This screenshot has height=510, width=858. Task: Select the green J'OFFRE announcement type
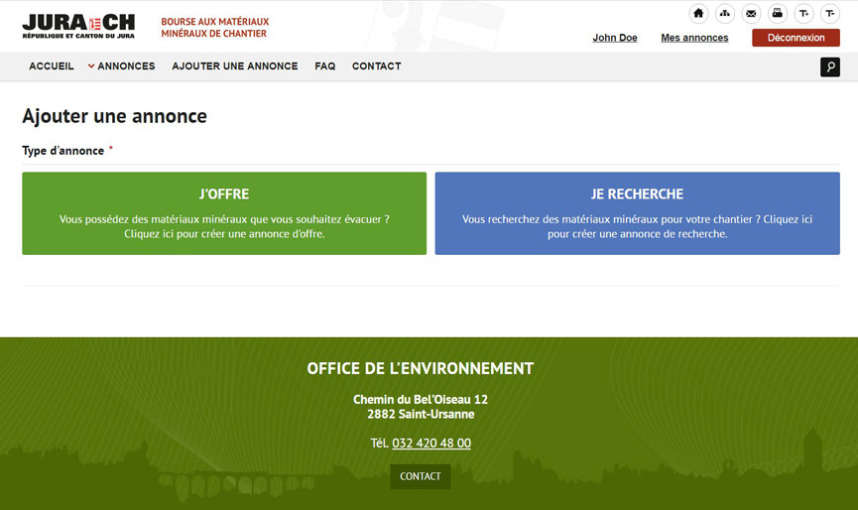pos(224,213)
